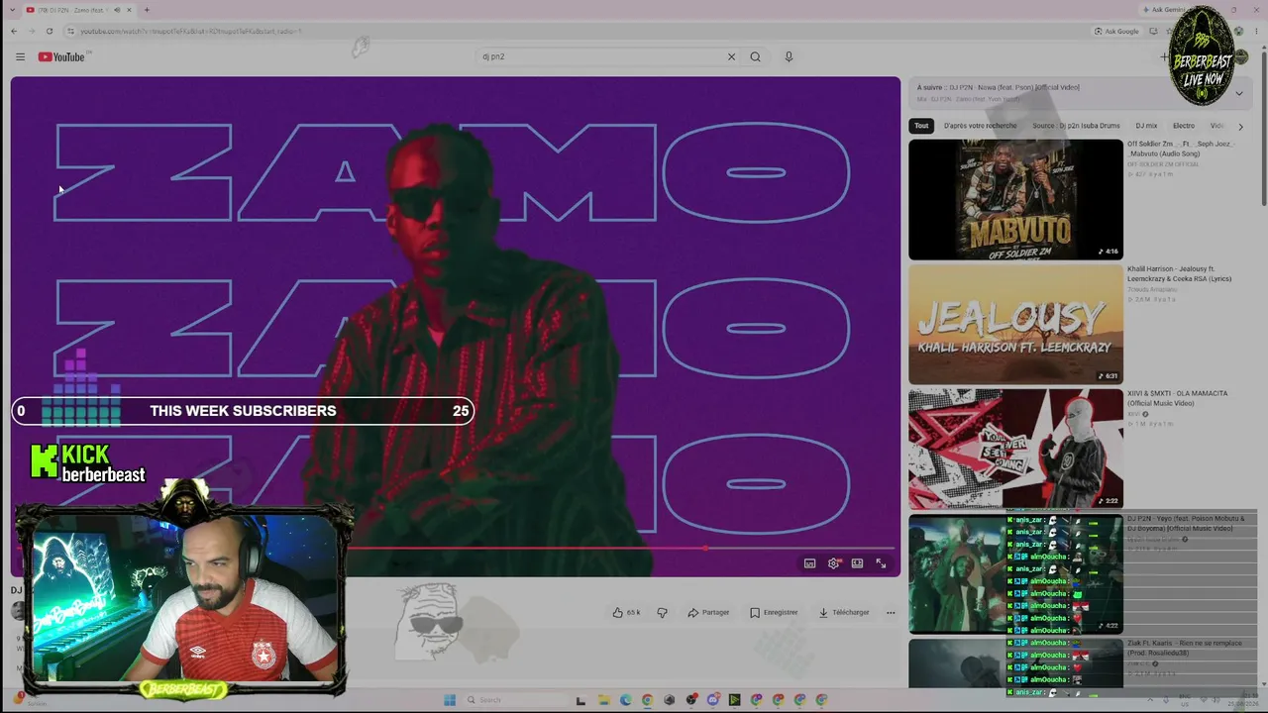The width and height of the screenshot is (1268, 713).
Task: Open more actions three-dot menu under video
Action: click(891, 612)
